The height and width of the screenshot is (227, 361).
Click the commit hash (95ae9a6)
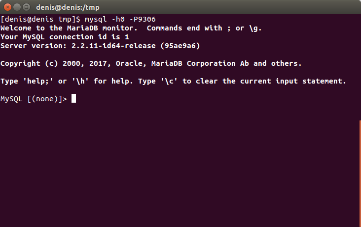(x=180, y=46)
